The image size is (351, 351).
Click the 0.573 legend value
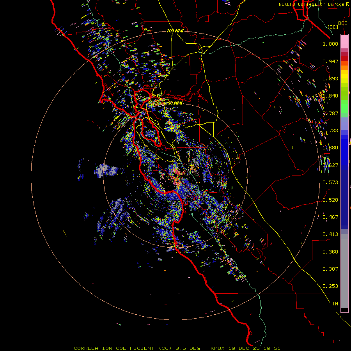(x=330, y=183)
